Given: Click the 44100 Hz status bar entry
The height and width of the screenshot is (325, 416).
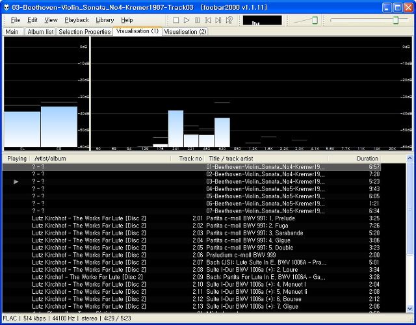Looking at the screenshot, I should tap(64, 318).
